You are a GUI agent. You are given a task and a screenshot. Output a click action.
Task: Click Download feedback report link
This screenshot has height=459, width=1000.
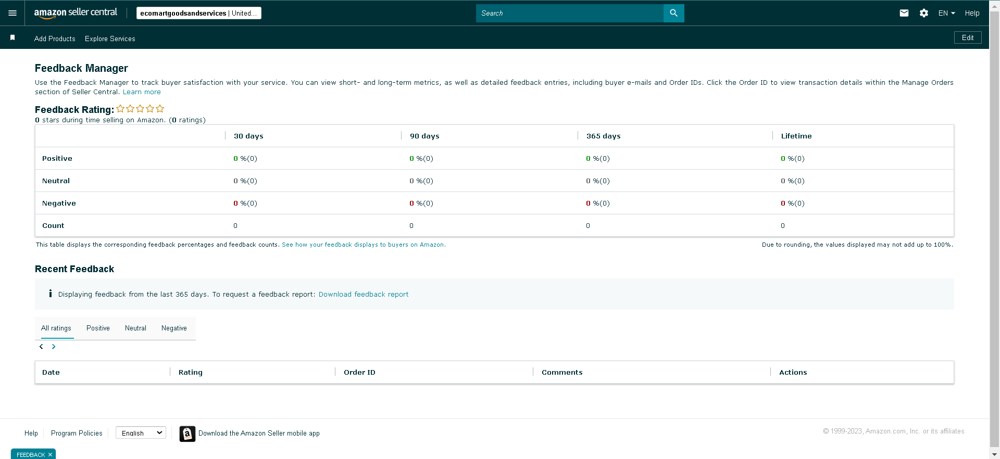point(364,294)
